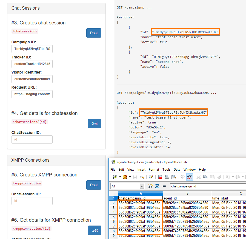Click cell A4 with 55c30ff62cfa09af198b465a
The width and height of the screenshot is (246, 239).
[141, 212]
